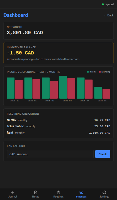Open the Routines clipboard icon
This screenshot has height=200, width=117.
[58, 192]
